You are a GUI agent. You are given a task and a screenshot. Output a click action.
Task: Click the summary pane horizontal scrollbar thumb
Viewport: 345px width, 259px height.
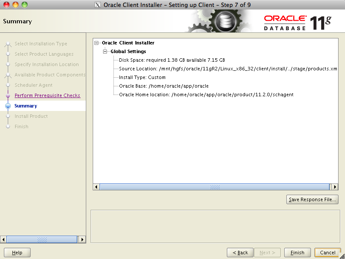pyautogui.click(x=215, y=187)
